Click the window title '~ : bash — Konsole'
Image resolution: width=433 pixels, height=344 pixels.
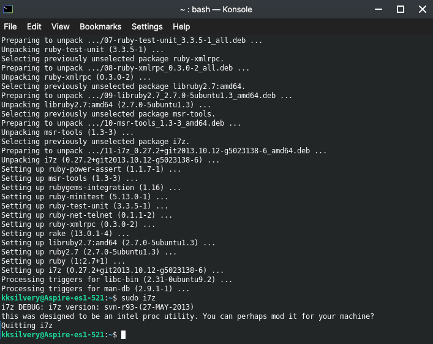(216, 9)
